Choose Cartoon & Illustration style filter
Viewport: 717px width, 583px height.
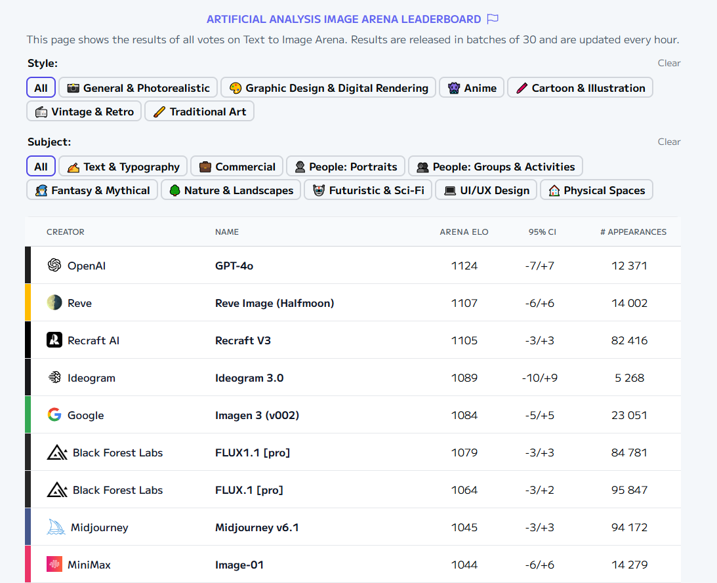click(581, 88)
